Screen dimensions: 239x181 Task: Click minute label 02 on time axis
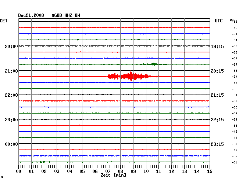click(44, 171)
